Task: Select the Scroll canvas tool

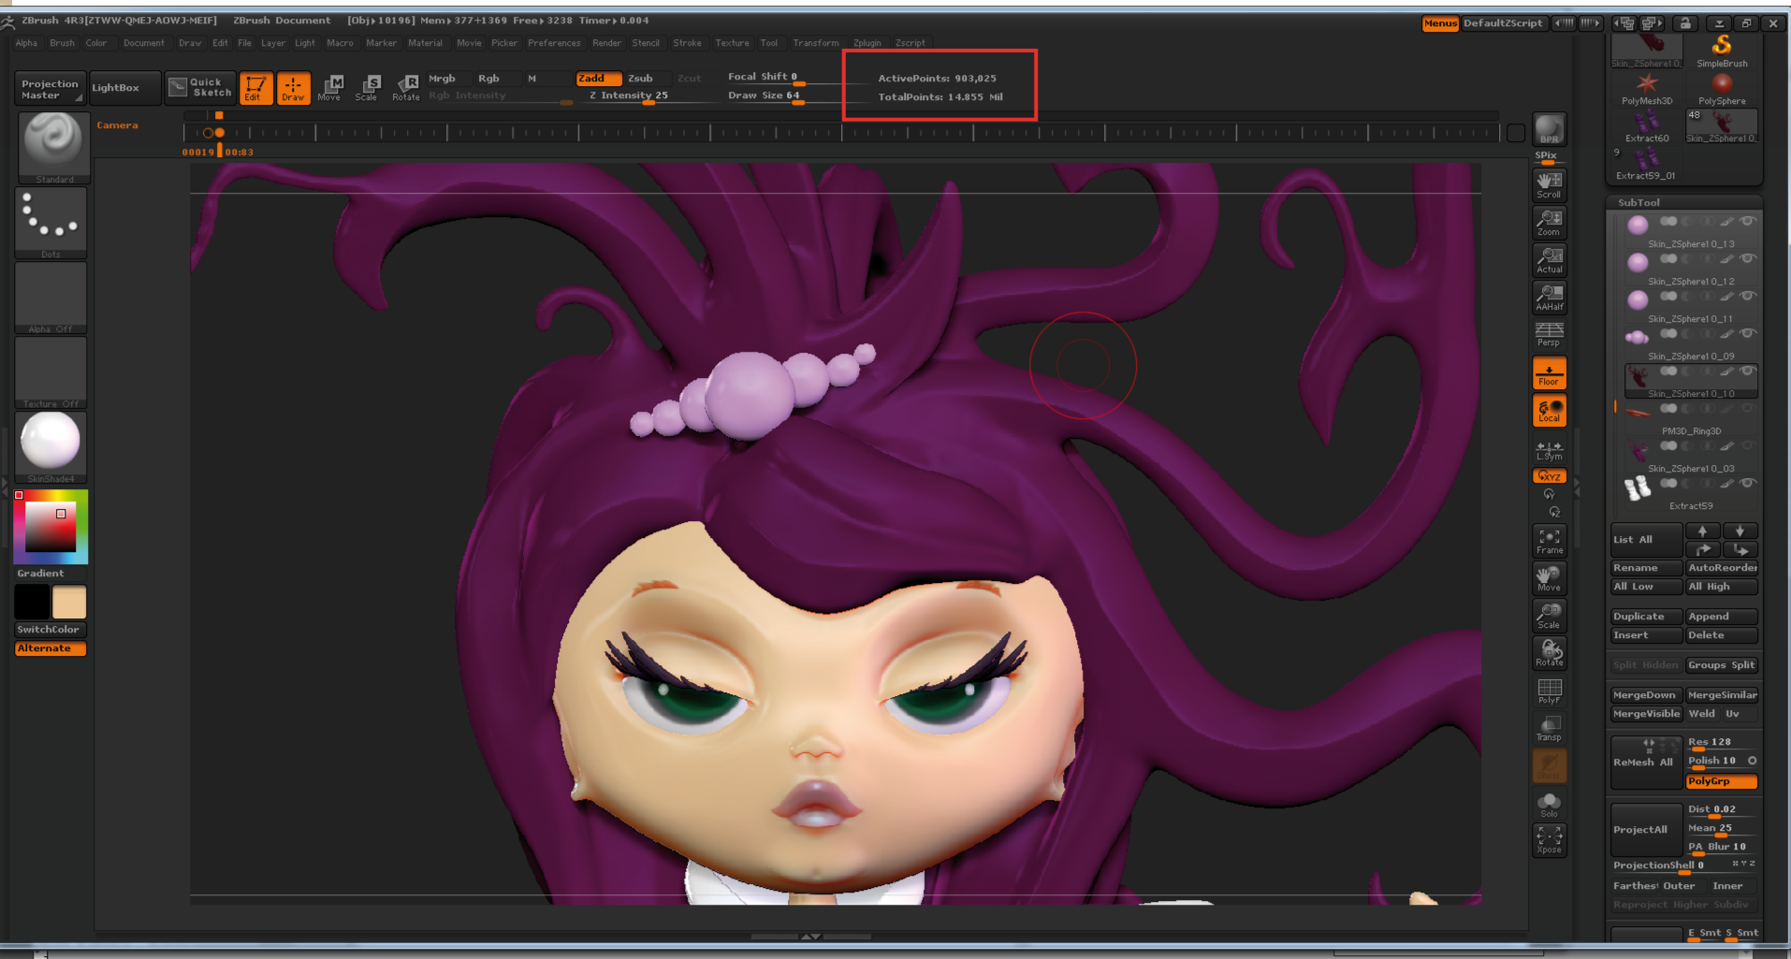Action: pos(1550,184)
